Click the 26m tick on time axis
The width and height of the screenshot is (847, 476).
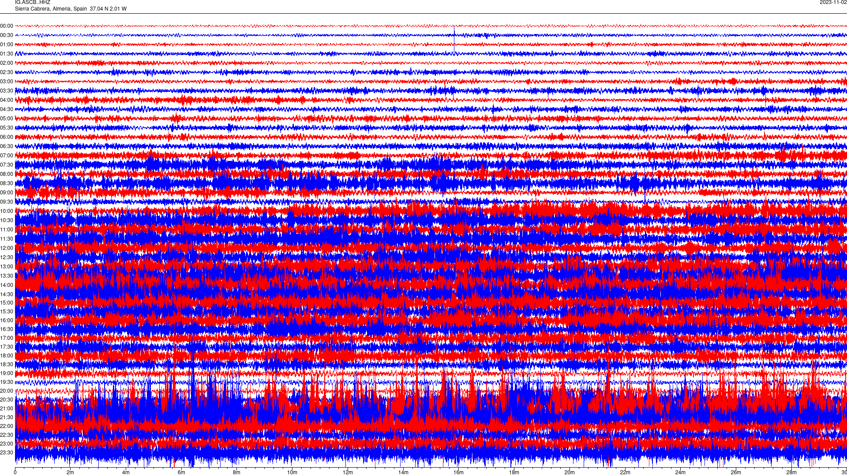click(x=736, y=472)
